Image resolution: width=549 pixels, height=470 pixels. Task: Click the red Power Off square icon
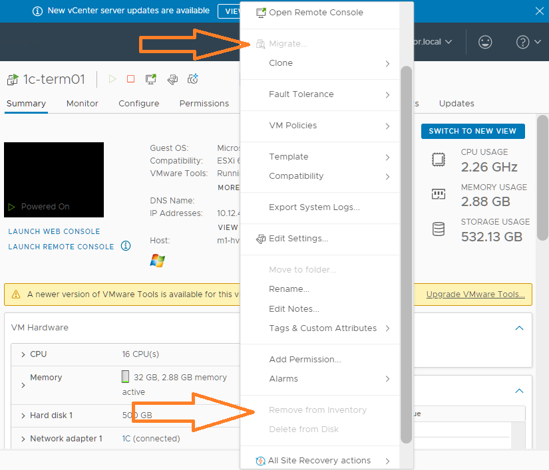coord(130,79)
